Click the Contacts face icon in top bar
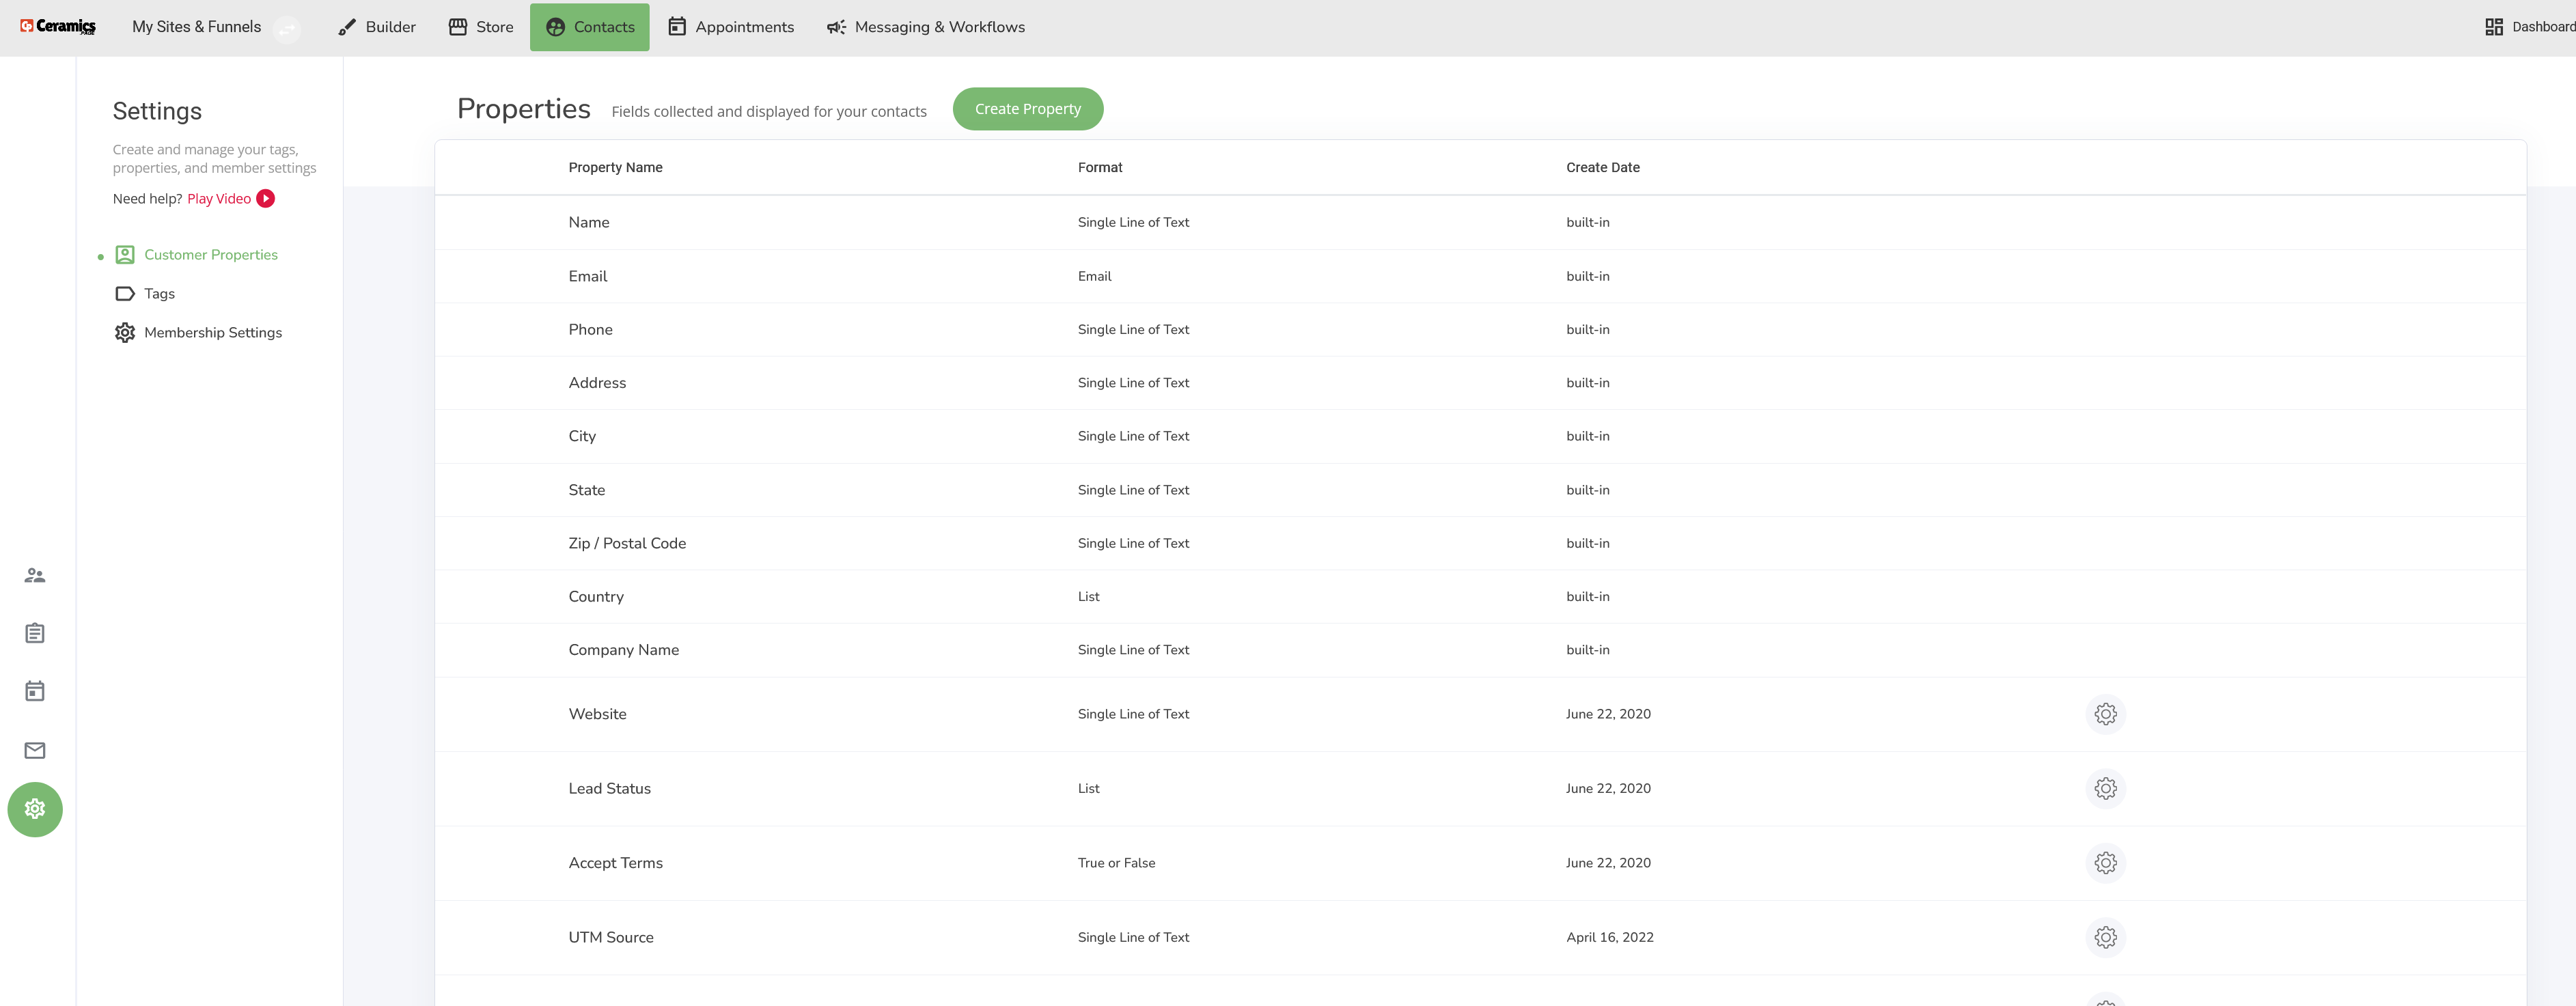 (555, 27)
